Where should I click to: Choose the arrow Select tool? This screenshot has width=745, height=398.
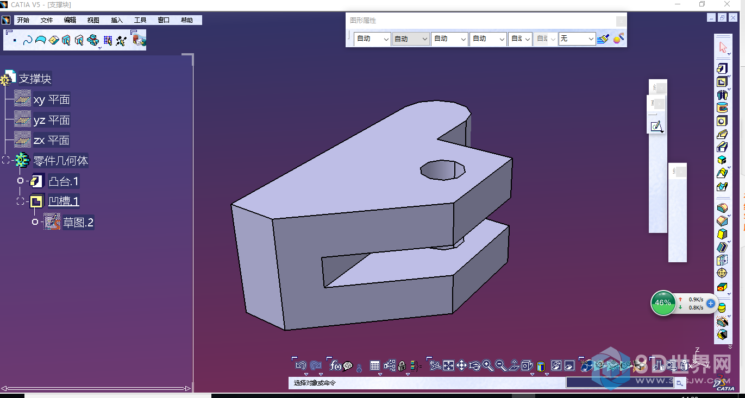[723, 47]
